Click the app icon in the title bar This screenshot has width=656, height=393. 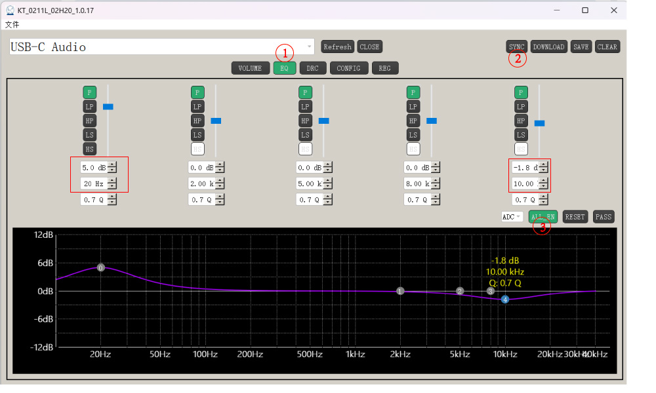pyautogui.click(x=10, y=10)
